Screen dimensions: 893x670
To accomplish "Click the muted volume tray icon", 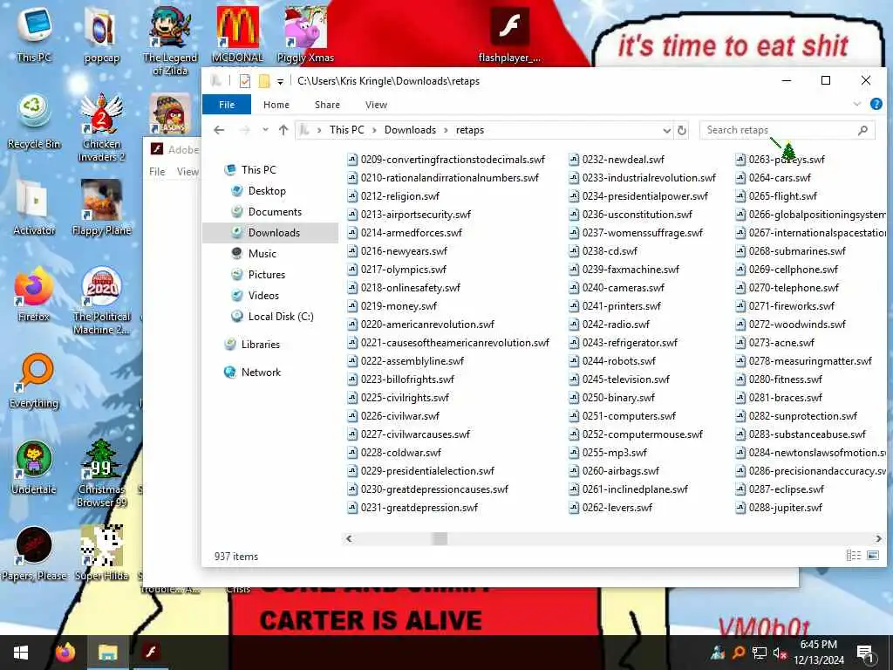I will pos(780,653).
